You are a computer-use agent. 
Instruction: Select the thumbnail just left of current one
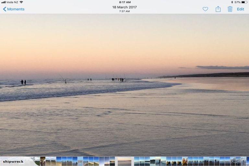[x=112, y=161]
